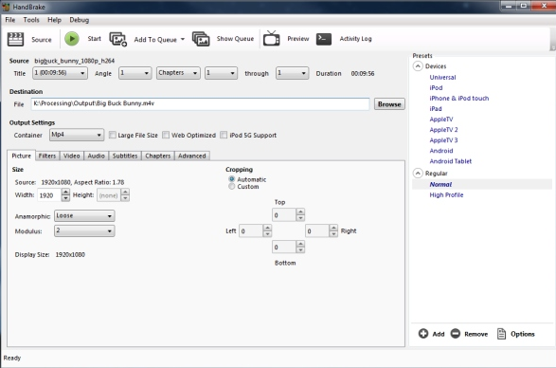556x368 pixels.
Task: Click the Activity Log label
Action: point(355,39)
